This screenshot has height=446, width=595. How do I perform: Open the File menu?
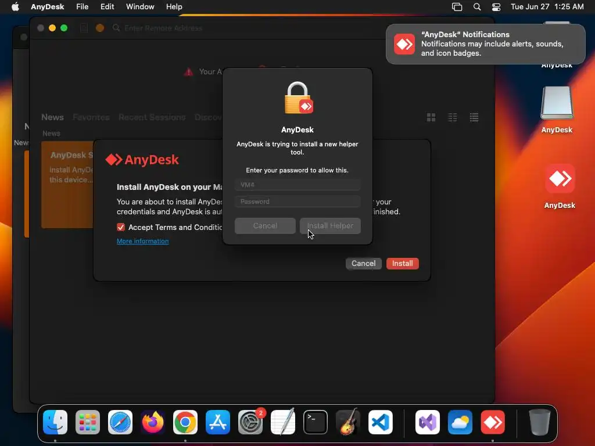[82, 7]
